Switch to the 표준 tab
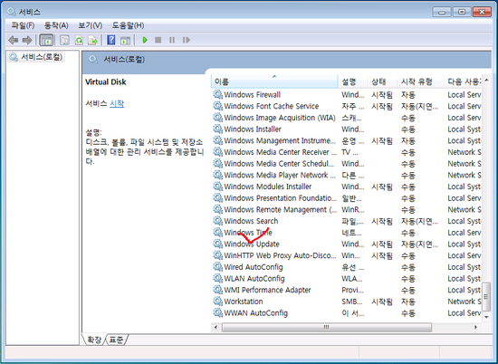 116,340
